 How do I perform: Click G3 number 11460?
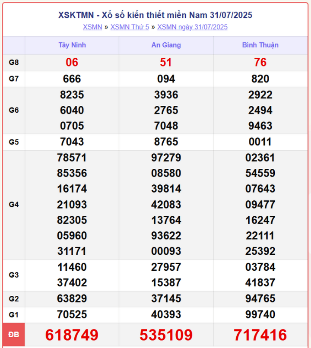tap(72, 267)
